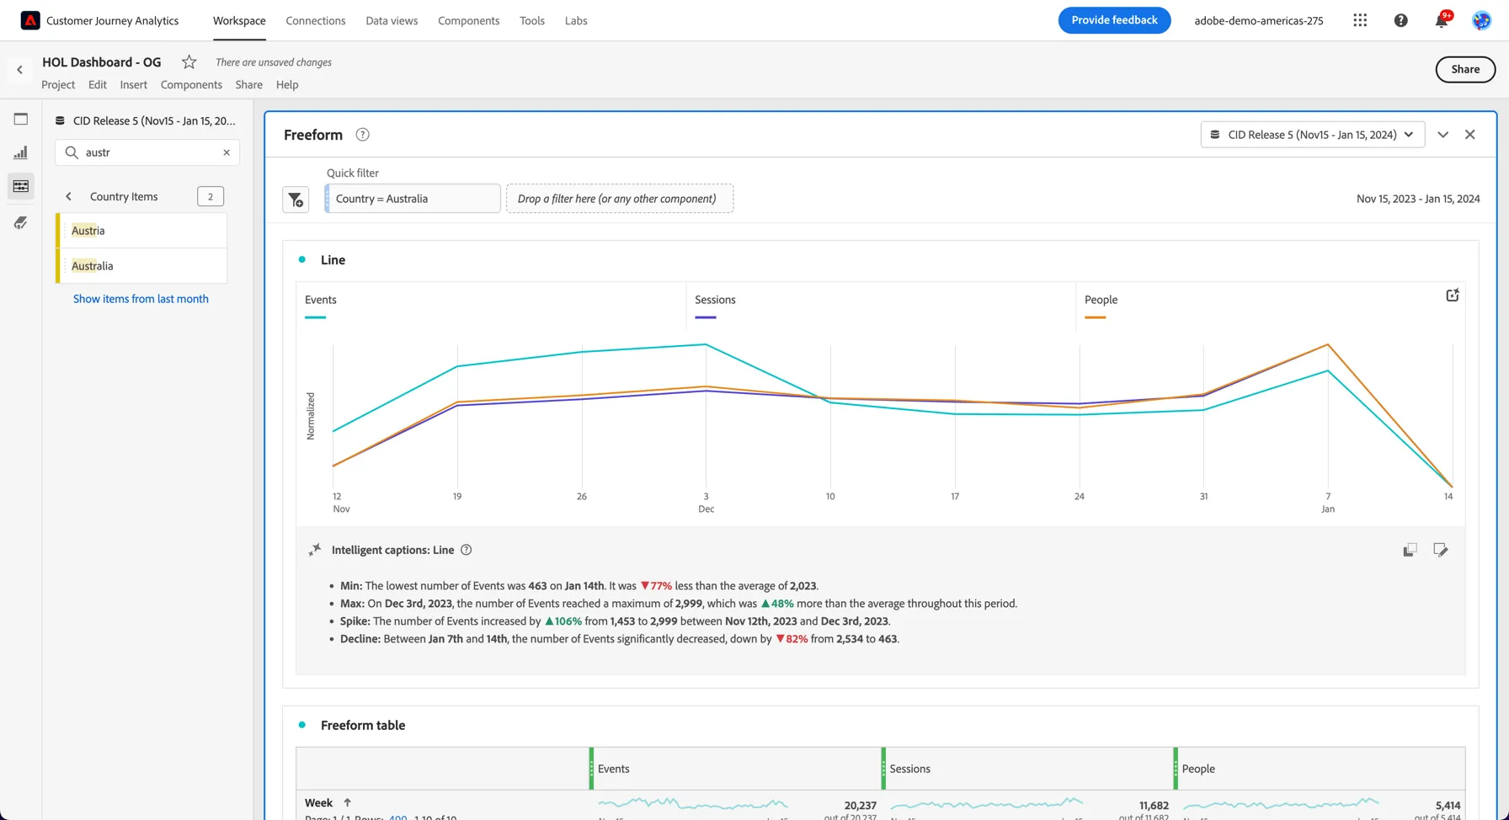This screenshot has height=820, width=1509.
Task: Open the panel data view dropdown
Action: click(x=1313, y=135)
